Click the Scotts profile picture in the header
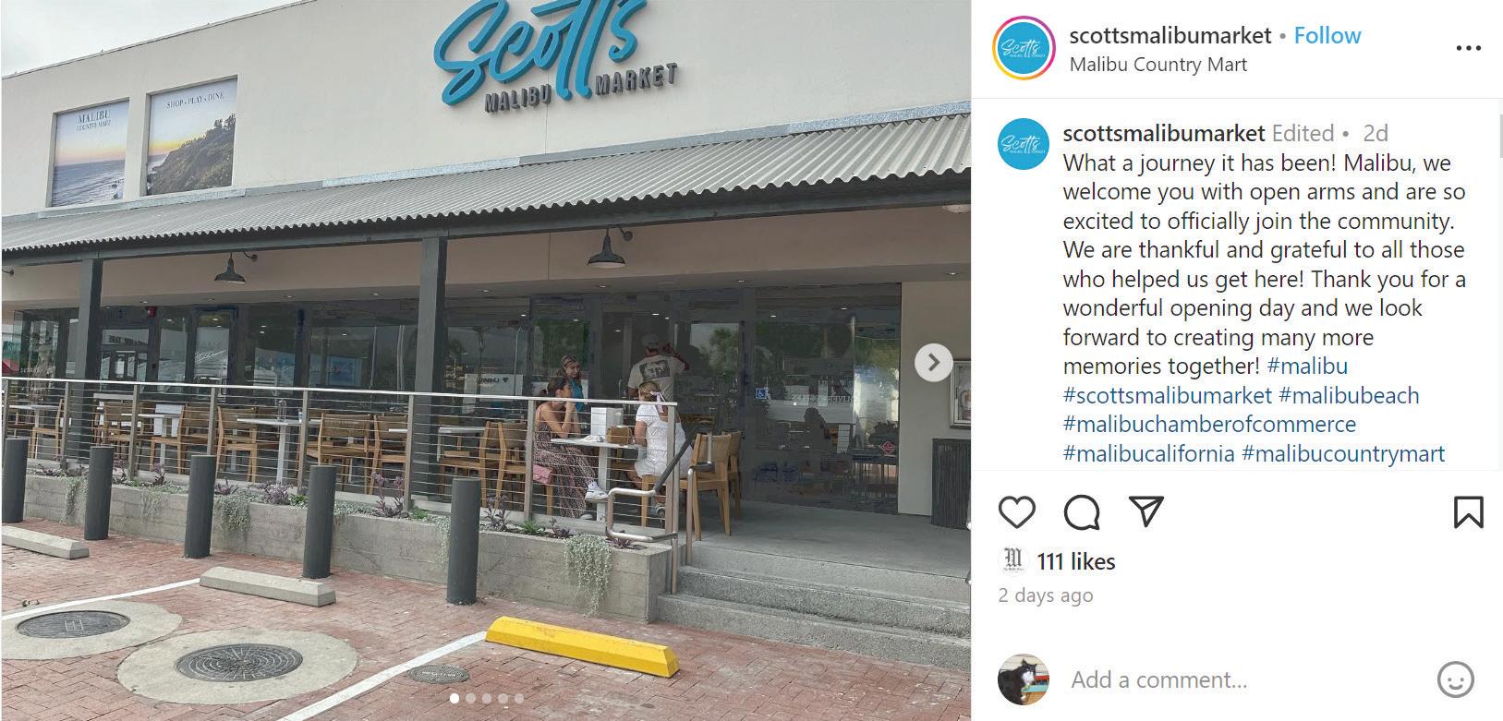Screen dimensions: 1503x721 pos(1023,48)
